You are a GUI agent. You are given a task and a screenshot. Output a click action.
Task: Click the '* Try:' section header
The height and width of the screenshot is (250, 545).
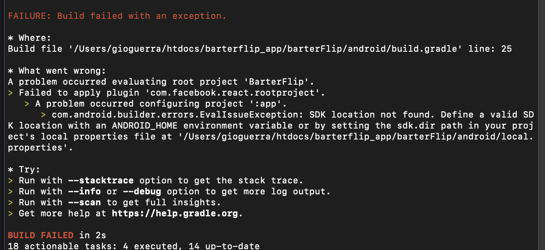point(24,170)
